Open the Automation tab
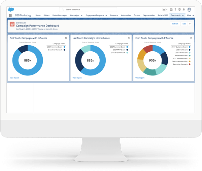202x171 pixels. pos(126,15)
